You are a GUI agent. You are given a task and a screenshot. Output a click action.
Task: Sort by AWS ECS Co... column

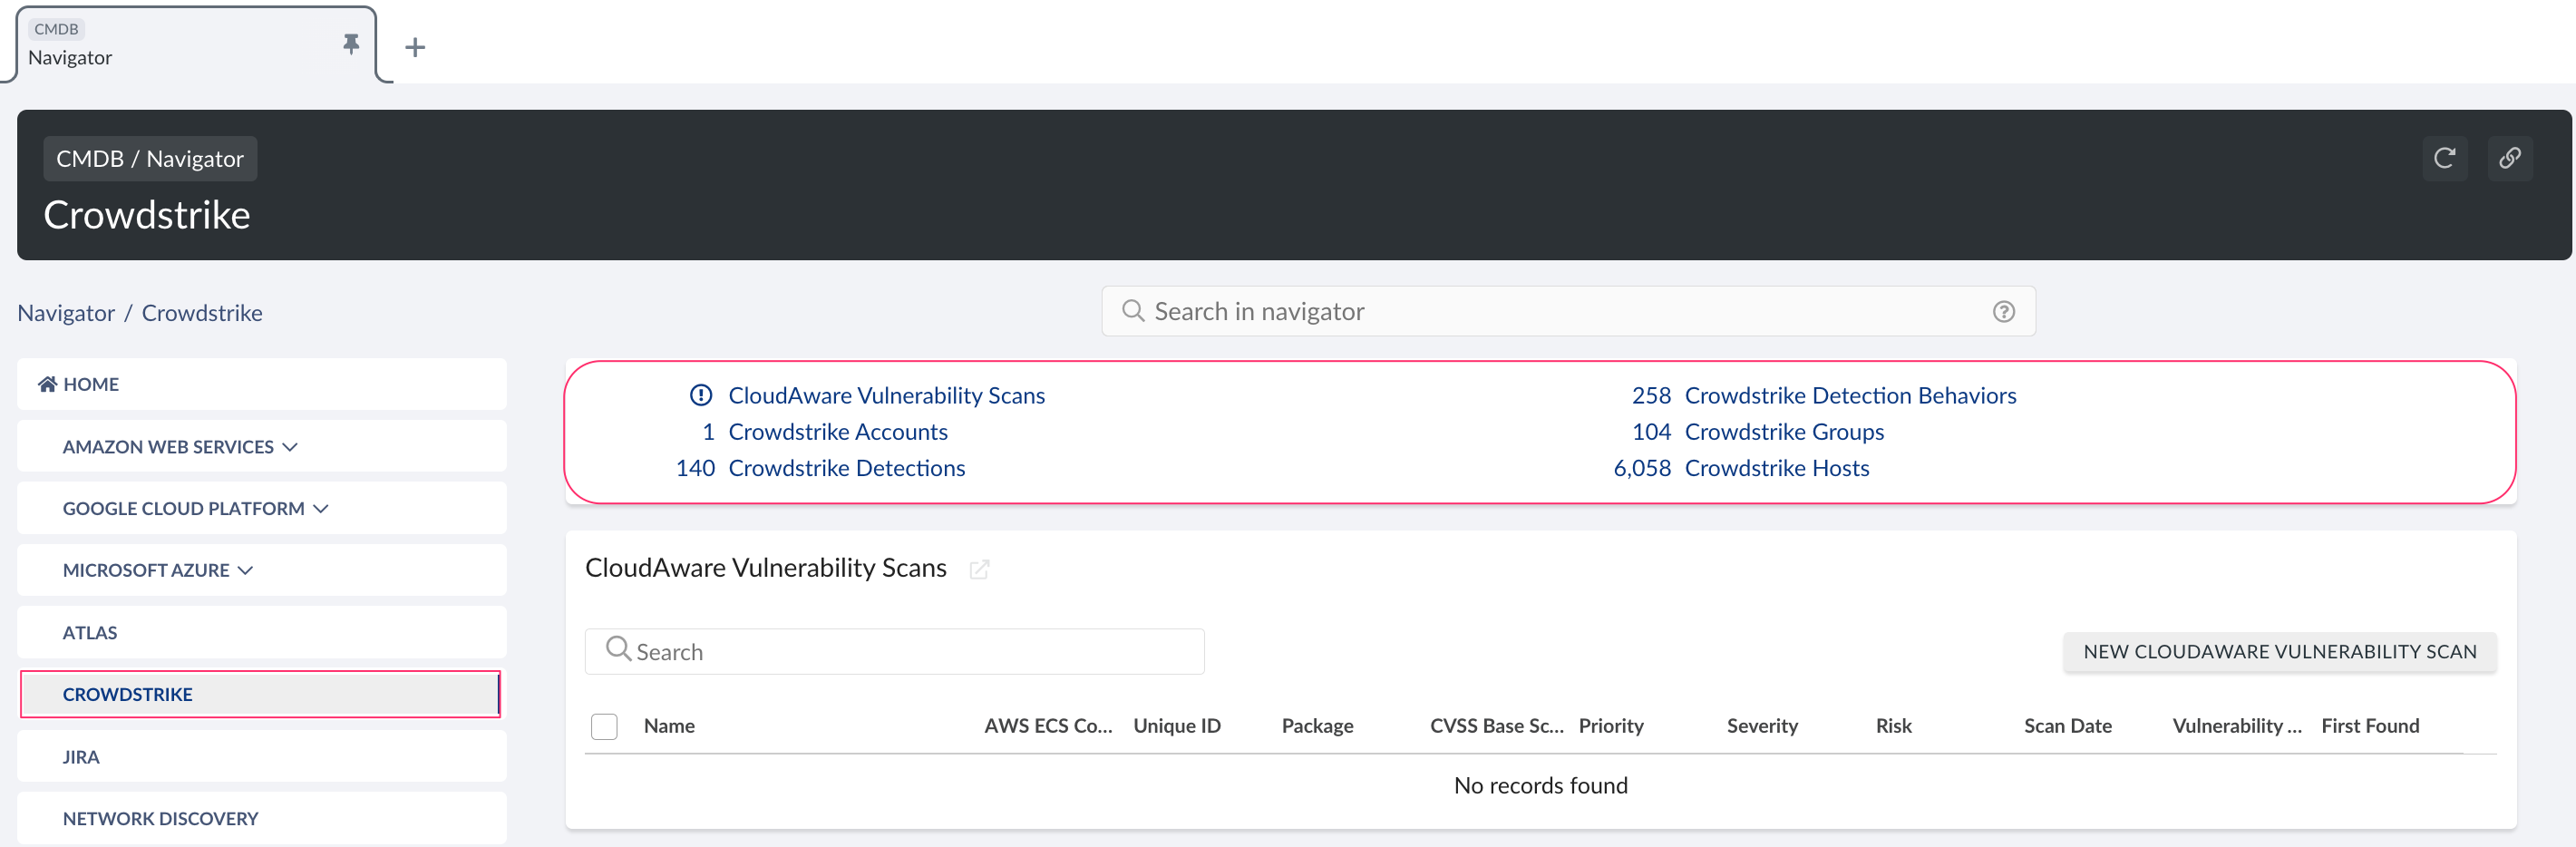pyautogui.click(x=1048, y=726)
